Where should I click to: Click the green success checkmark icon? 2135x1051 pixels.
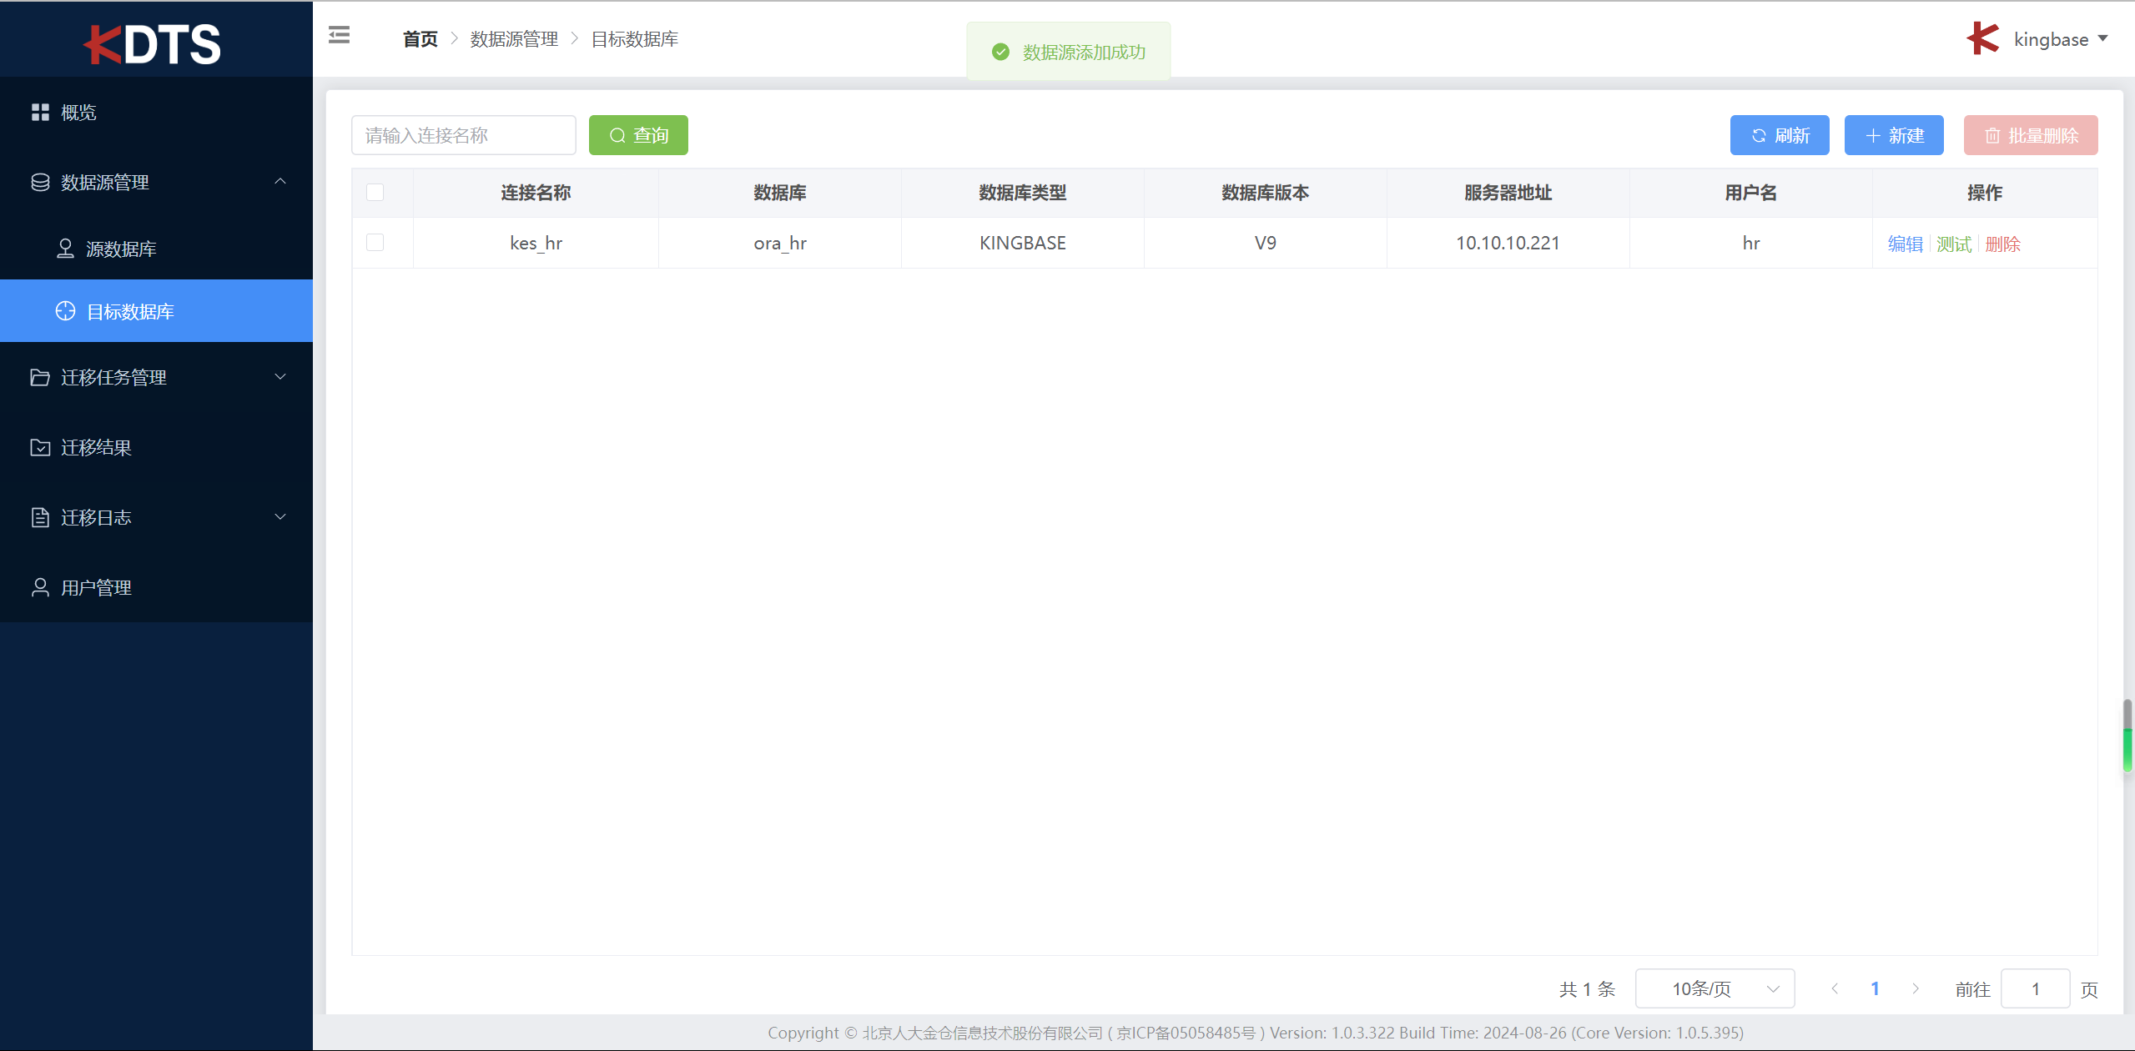(1000, 52)
